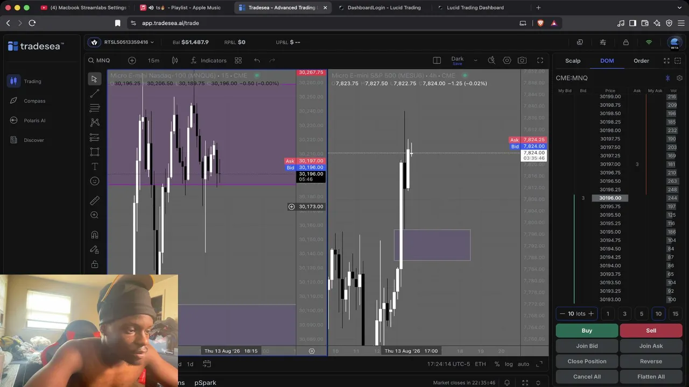Expand the Dark layout dropdown arrow
Image resolution: width=689 pixels, height=387 pixels.
(x=475, y=60)
